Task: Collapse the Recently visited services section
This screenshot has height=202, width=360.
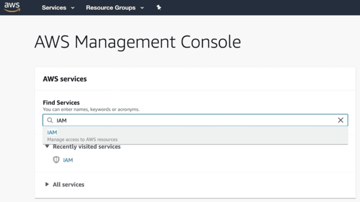Action: 47,146
